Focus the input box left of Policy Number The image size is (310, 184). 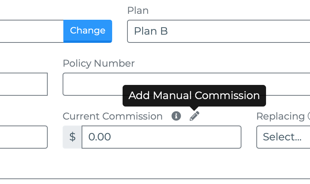24,84
